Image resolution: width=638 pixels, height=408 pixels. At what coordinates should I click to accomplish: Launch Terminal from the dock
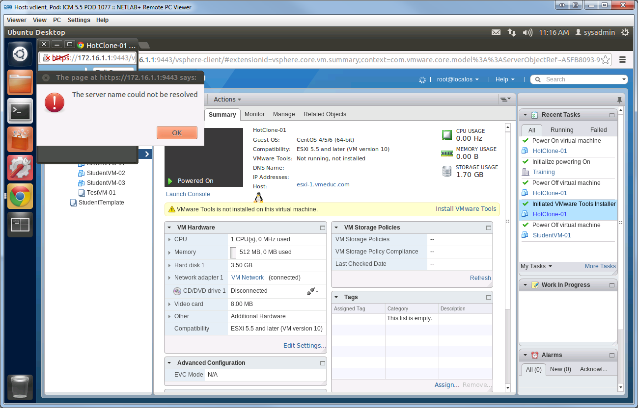coord(20,111)
